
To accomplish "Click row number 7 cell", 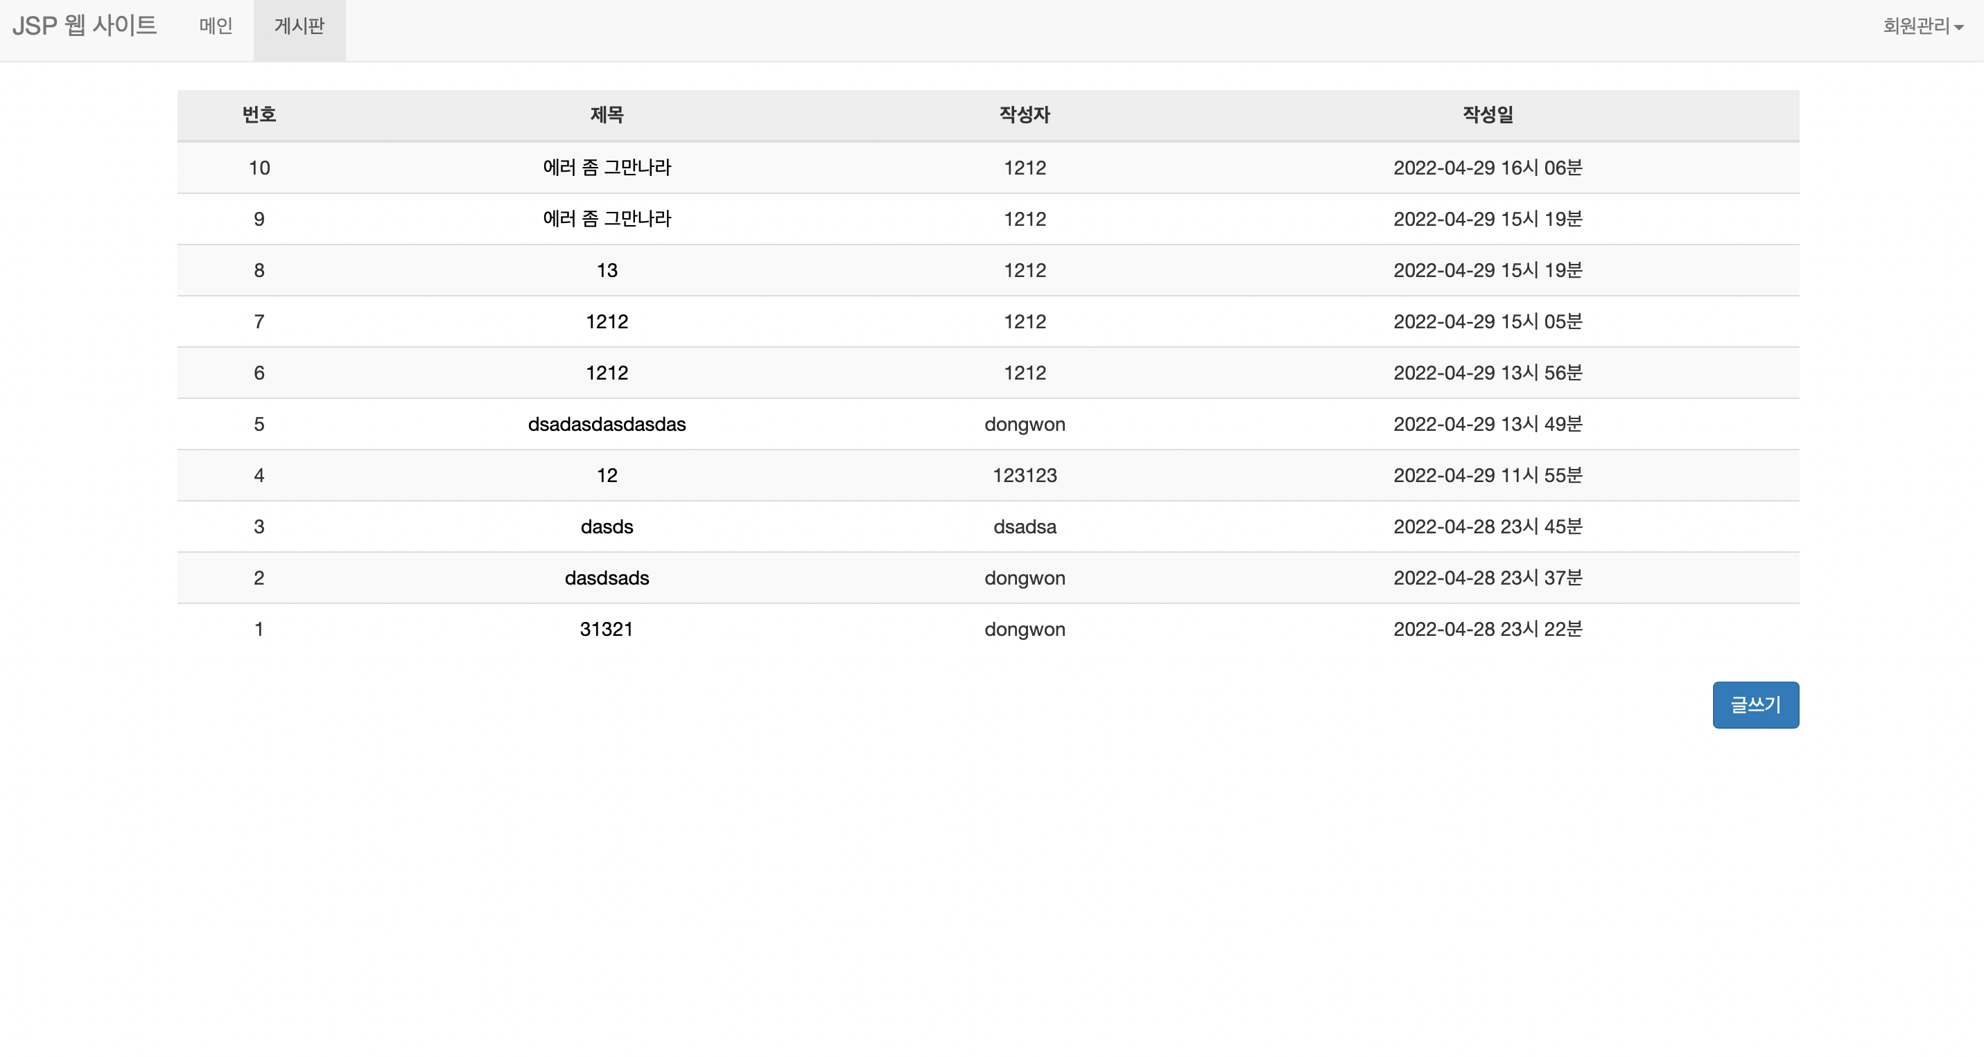I will pos(259,321).
